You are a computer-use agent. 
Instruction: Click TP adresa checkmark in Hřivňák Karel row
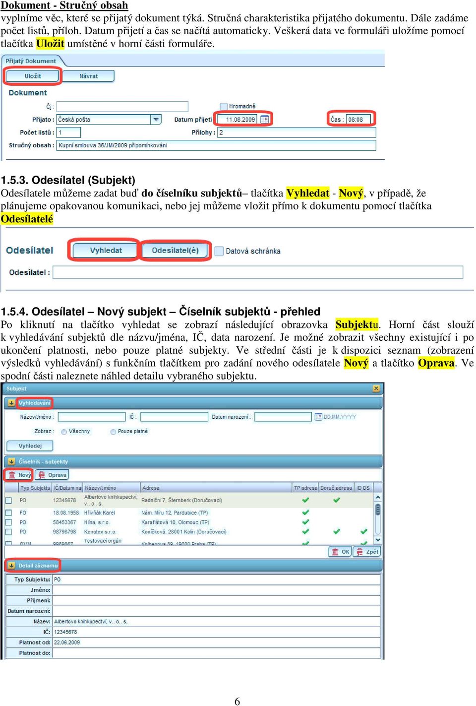click(305, 513)
